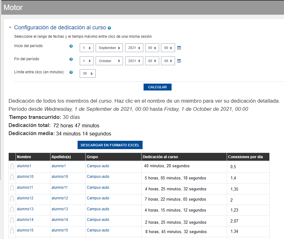Click alumno12 profile avatar icon
The width and height of the screenshot is (284, 239).
pyautogui.click(x=12, y=199)
